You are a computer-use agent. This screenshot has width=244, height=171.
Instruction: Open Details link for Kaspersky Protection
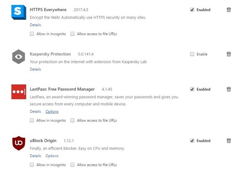[x=35, y=69]
